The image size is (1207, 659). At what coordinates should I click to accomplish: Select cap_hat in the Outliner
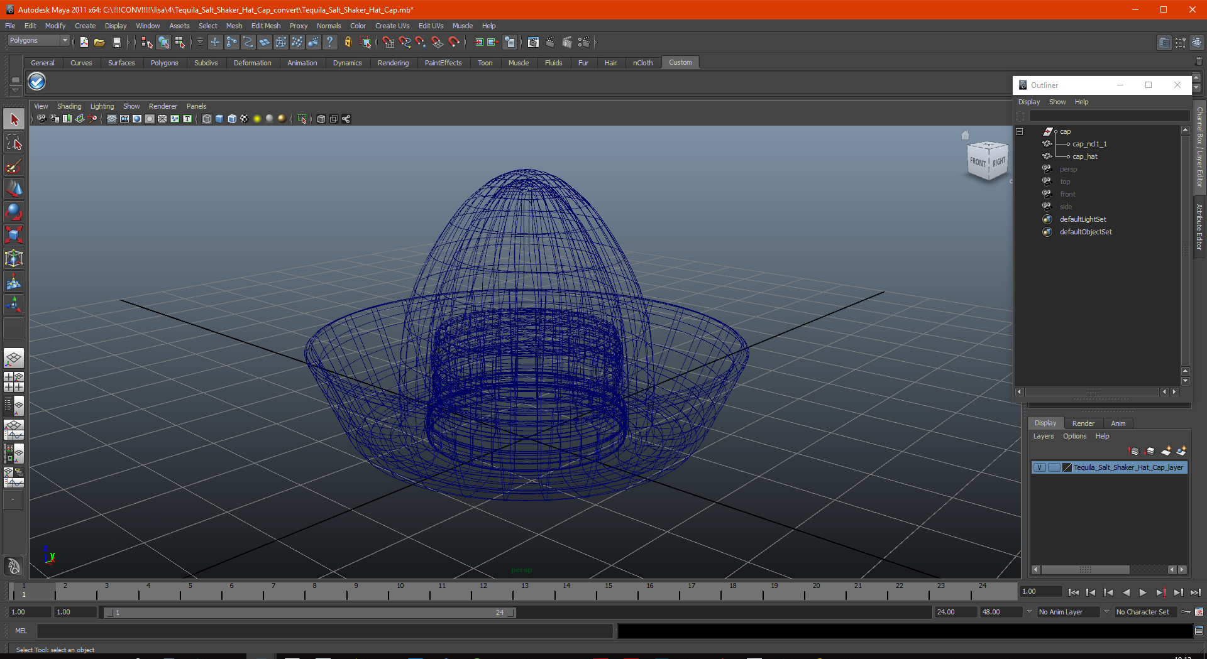point(1084,156)
